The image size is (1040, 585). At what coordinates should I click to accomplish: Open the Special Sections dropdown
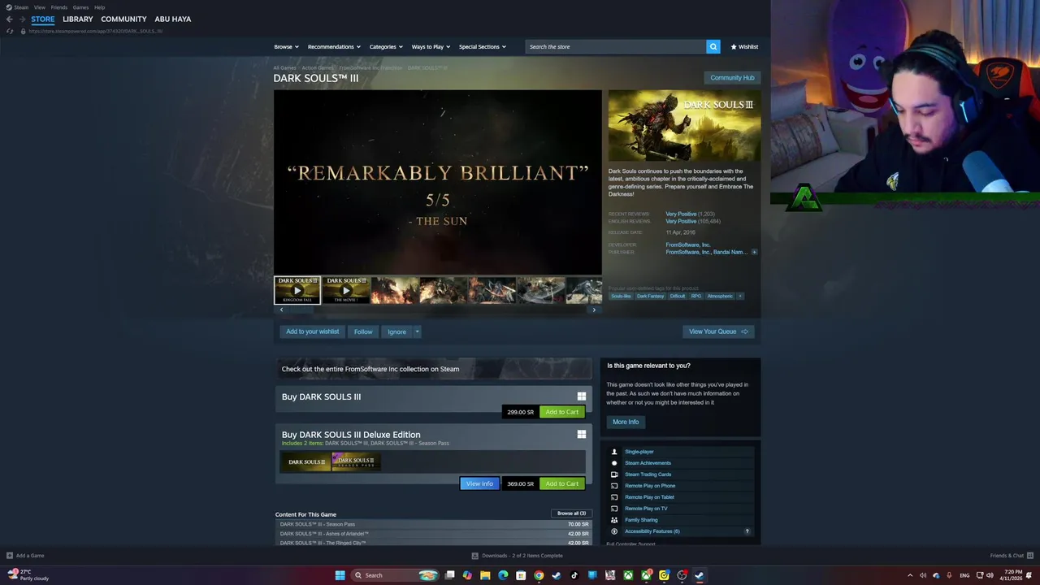point(483,46)
